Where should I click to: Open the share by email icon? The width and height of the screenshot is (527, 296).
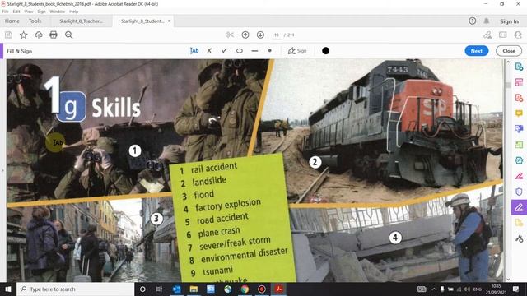point(503,35)
